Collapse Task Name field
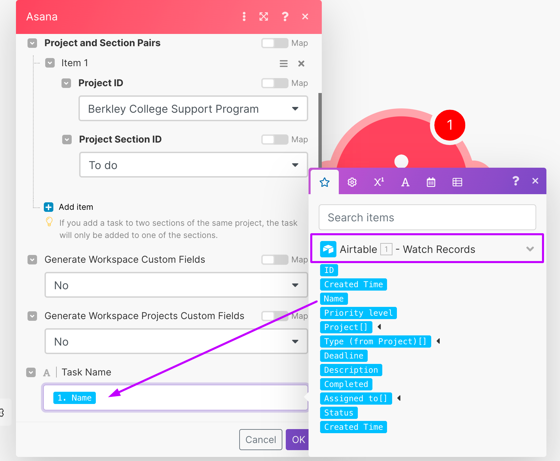 [31, 372]
